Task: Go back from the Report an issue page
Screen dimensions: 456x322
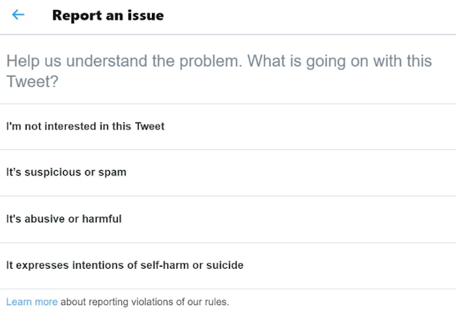Action: point(18,15)
